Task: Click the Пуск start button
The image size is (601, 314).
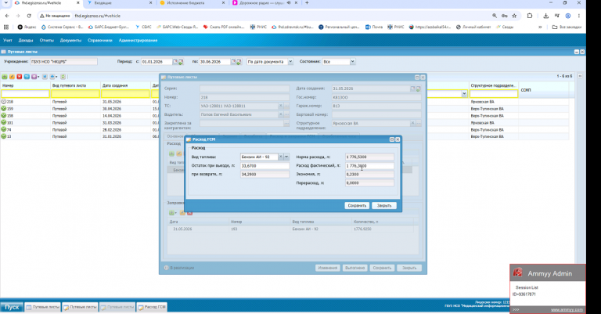Action: [12, 307]
